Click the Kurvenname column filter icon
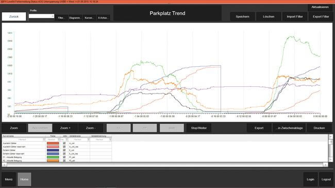 click(44, 140)
